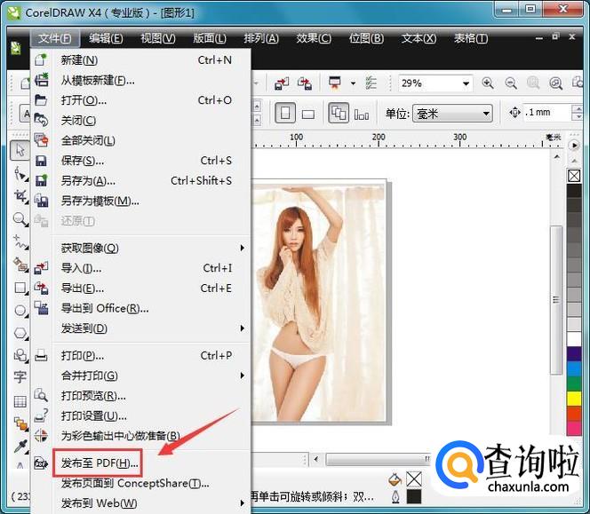Pick the green swatch in color palette
The image size is (590, 514).
tap(574, 384)
